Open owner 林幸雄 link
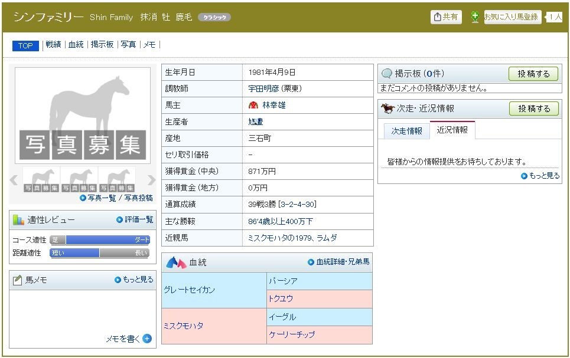This screenshot has height=358, width=570. pyautogui.click(x=273, y=106)
